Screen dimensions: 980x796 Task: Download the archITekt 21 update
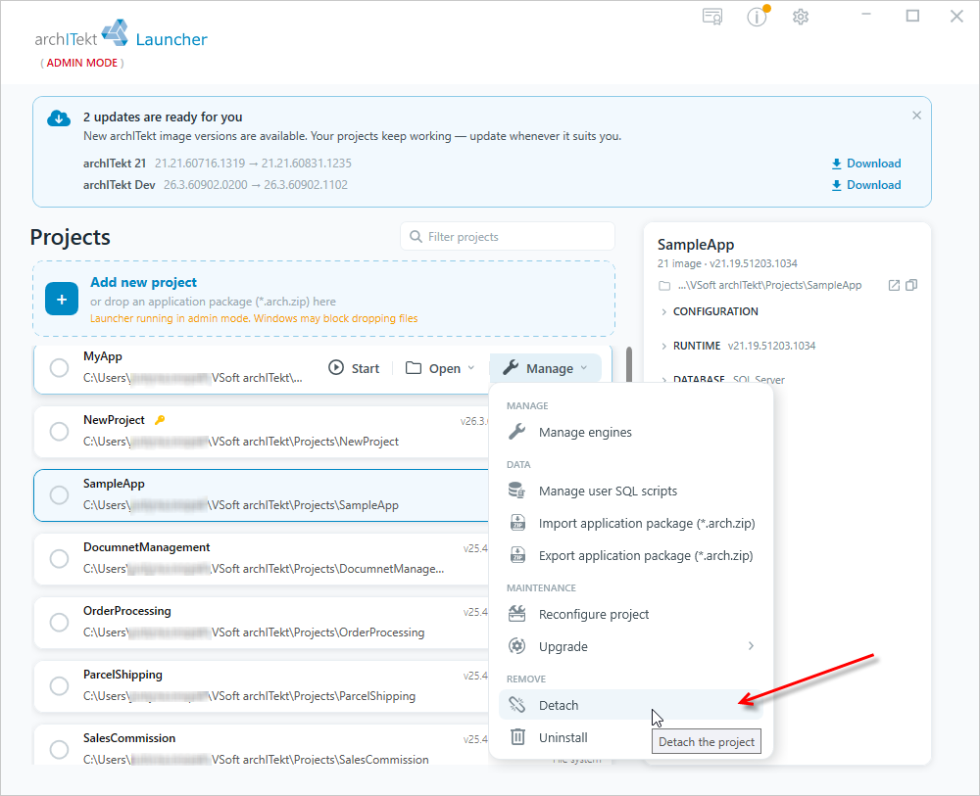tap(866, 164)
